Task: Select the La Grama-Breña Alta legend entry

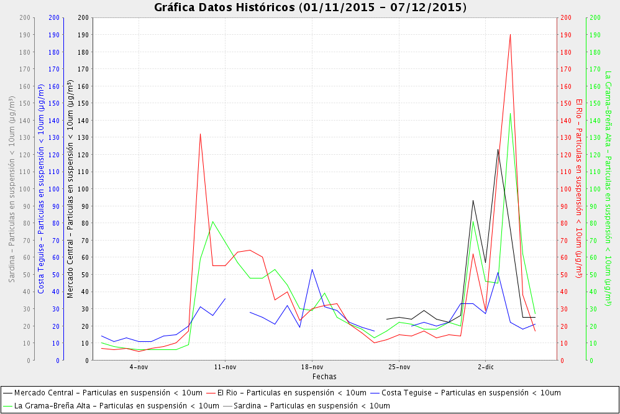Action: (x=117, y=406)
